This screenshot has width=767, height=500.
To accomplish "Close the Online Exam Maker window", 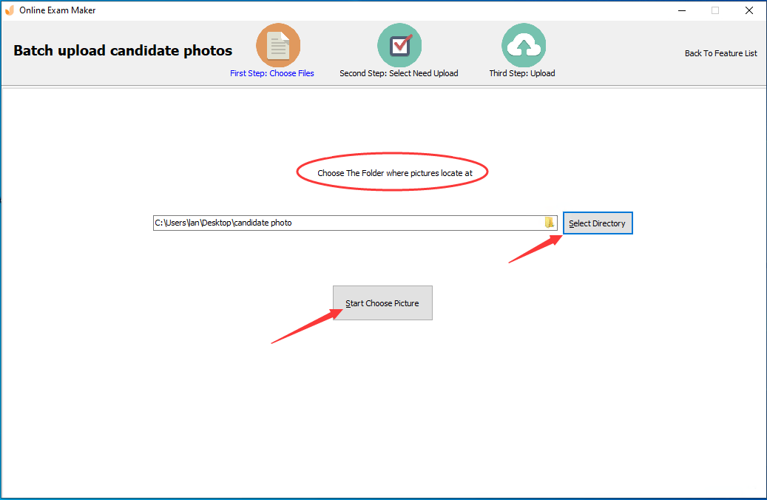I will [749, 10].
